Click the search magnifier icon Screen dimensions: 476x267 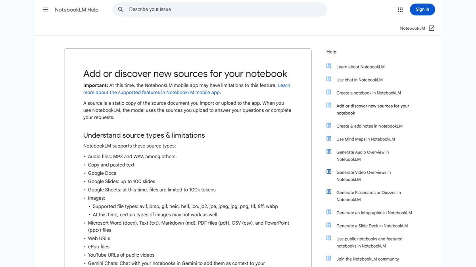point(121,9)
